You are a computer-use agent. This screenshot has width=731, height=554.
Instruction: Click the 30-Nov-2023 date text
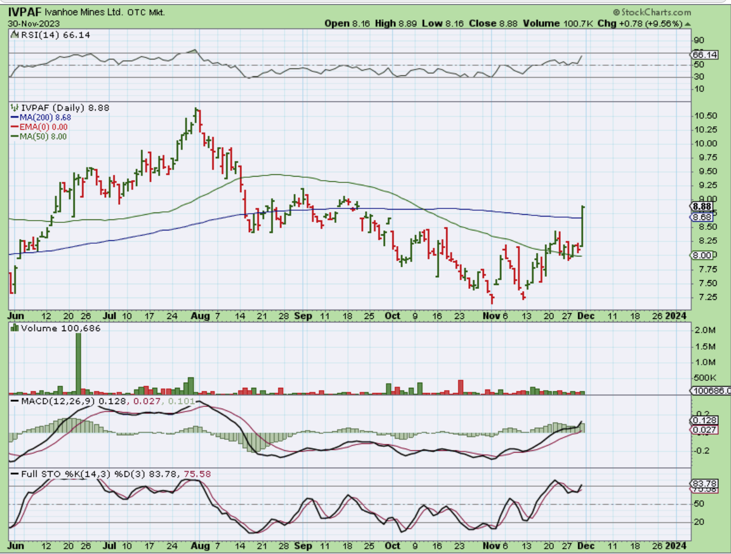(x=33, y=24)
